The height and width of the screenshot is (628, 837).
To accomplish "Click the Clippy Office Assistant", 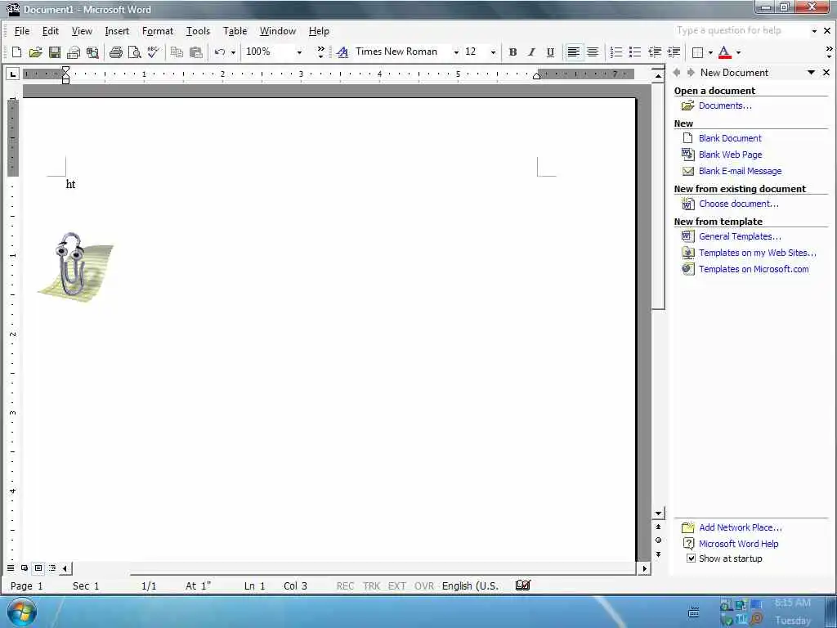I will [76, 266].
